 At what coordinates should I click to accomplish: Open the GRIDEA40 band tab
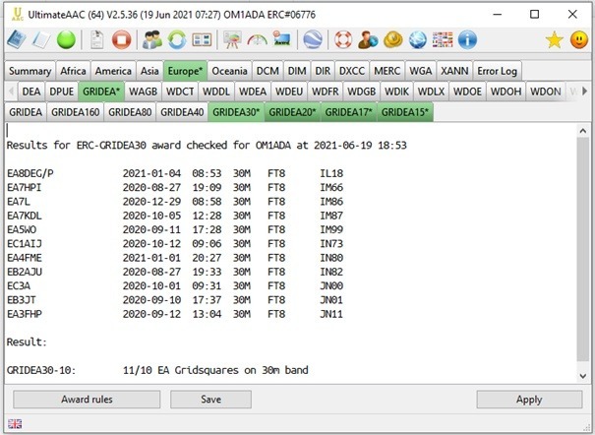click(x=182, y=112)
